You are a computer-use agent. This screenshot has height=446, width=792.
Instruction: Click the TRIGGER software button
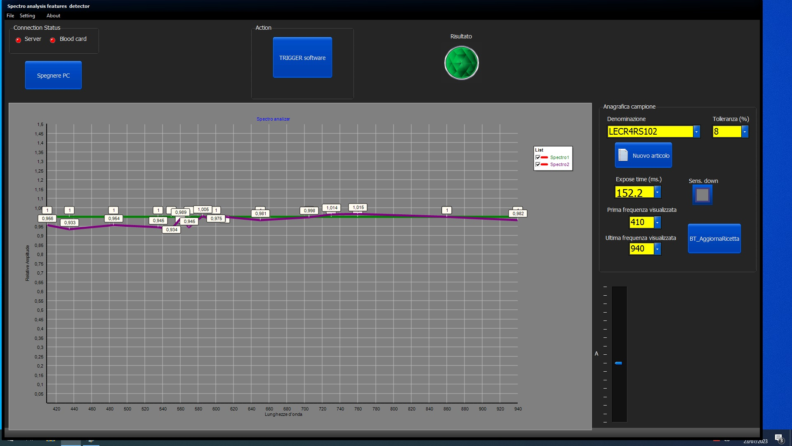[x=302, y=57]
